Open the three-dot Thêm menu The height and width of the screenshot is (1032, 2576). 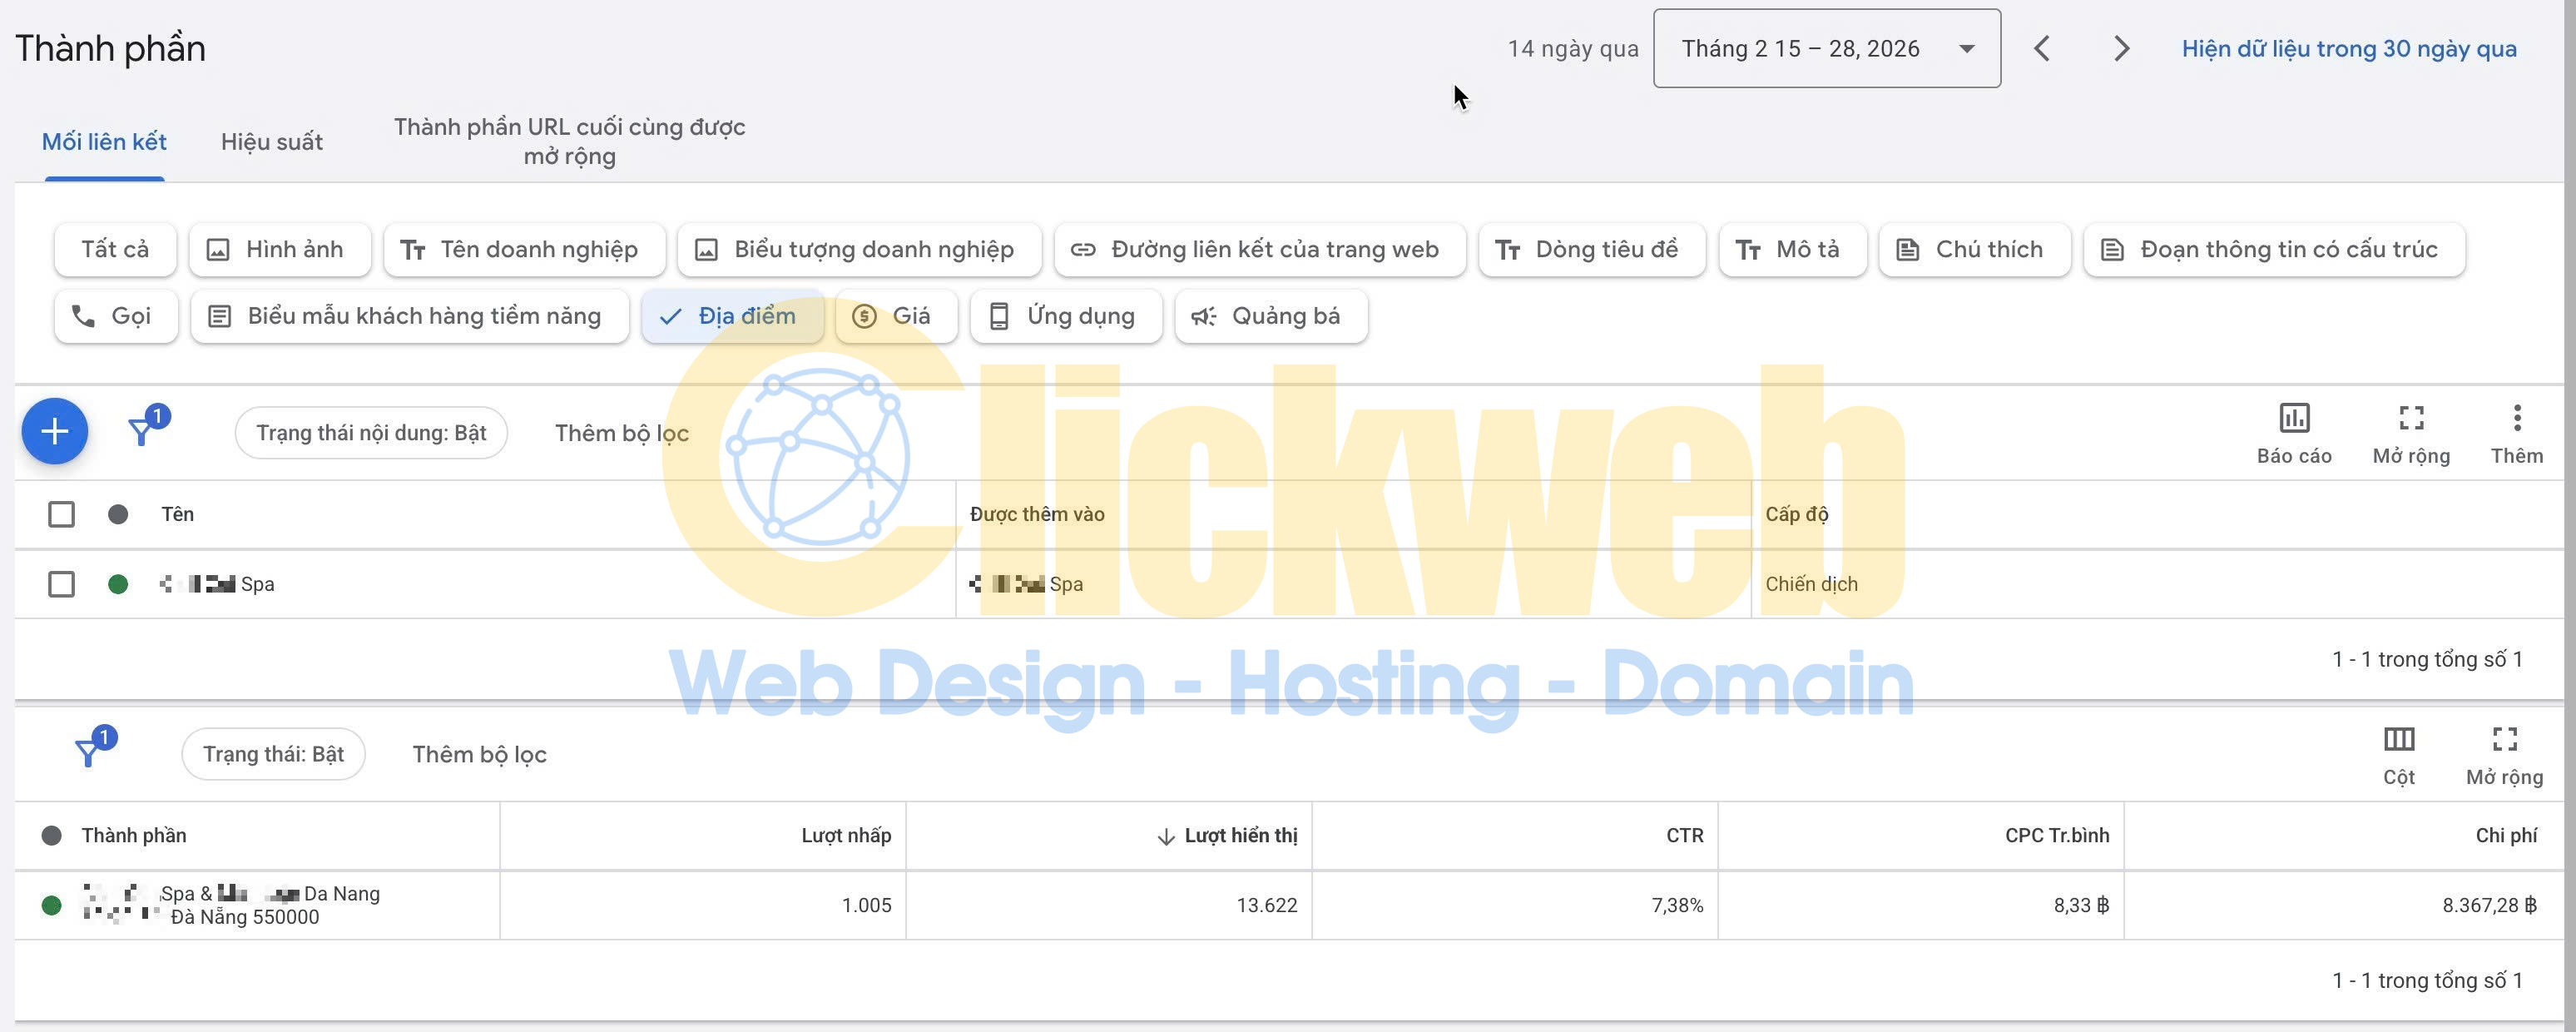coord(2518,432)
